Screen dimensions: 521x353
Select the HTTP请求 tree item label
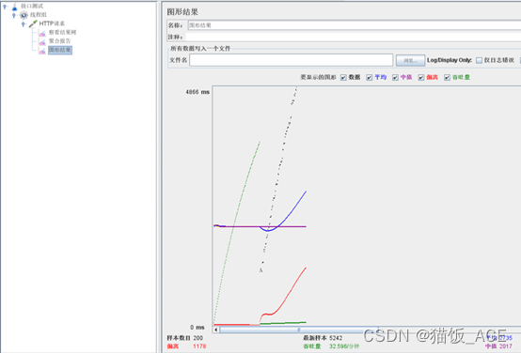click(x=52, y=23)
